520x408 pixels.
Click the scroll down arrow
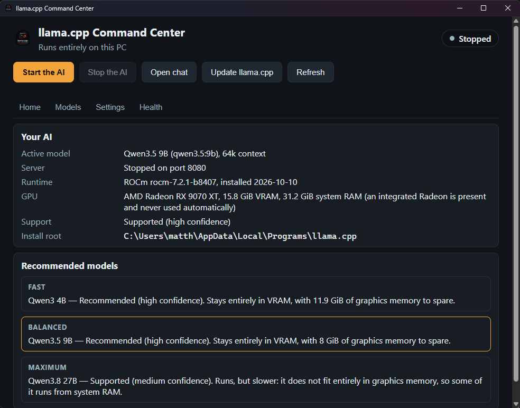[x=516, y=404]
